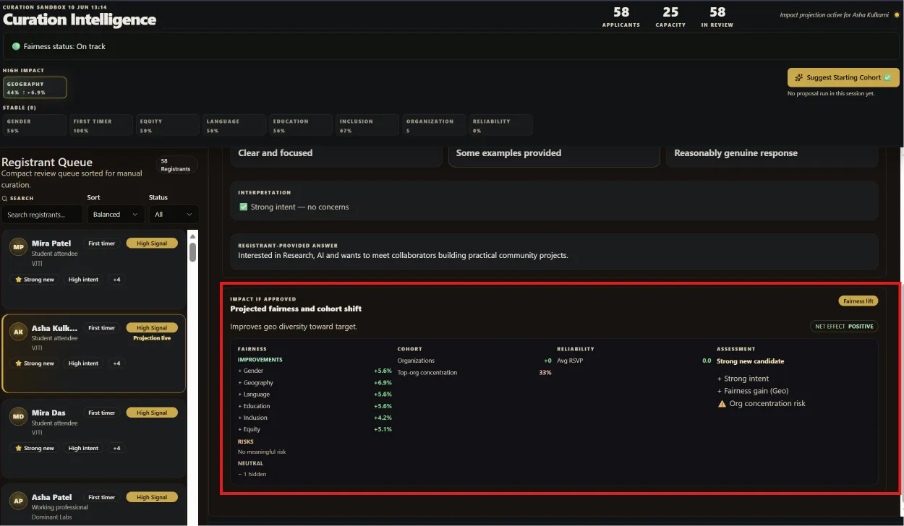Click High intent tag on Mira Das's card
The image size is (904, 526).
(83, 448)
